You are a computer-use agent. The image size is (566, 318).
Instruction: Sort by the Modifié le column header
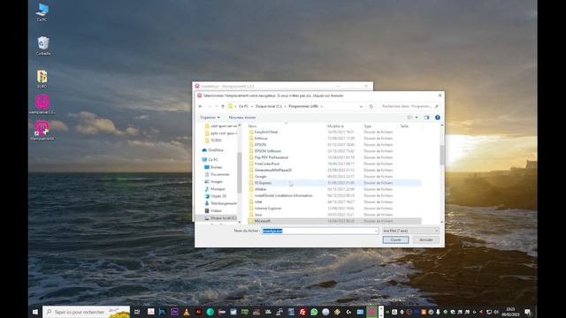tap(335, 126)
